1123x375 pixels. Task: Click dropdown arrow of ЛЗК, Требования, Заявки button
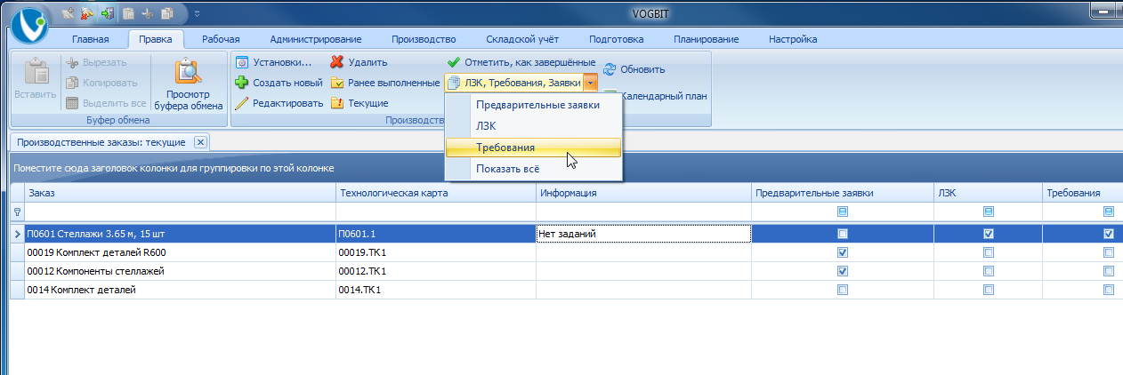(591, 83)
